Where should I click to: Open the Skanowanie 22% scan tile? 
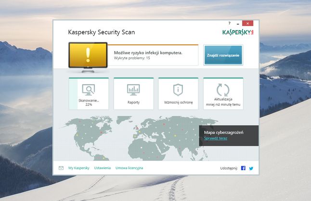coord(89,94)
